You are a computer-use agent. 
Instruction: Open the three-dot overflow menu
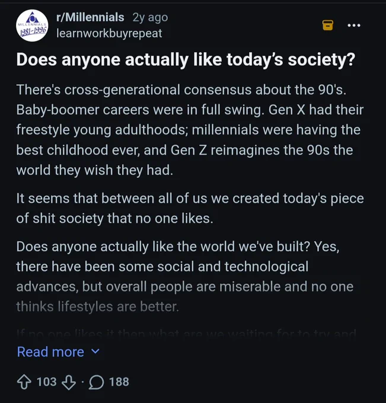(354, 25)
